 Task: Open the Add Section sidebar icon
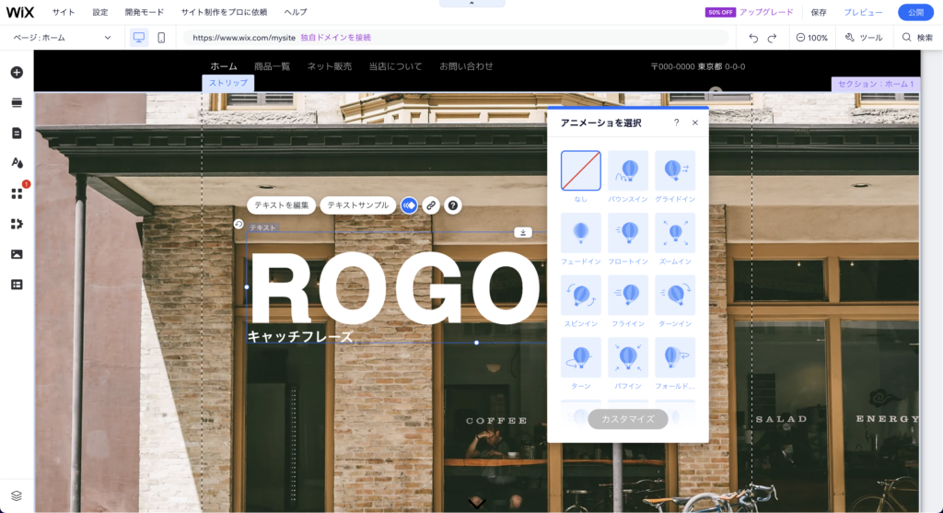pyautogui.click(x=17, y=103)
